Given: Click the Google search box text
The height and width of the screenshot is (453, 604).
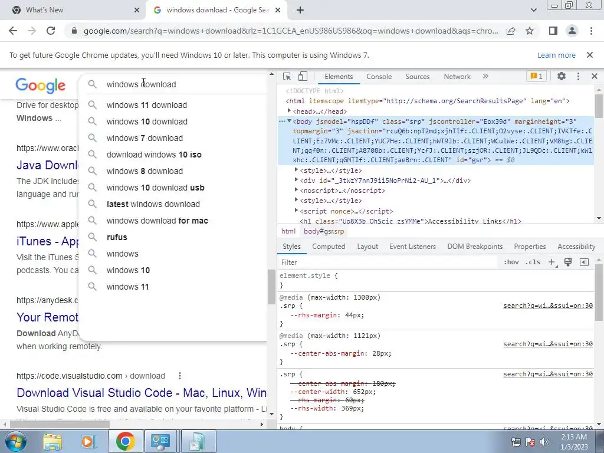Looking at the screenshot, I should (x=141, y=84).
